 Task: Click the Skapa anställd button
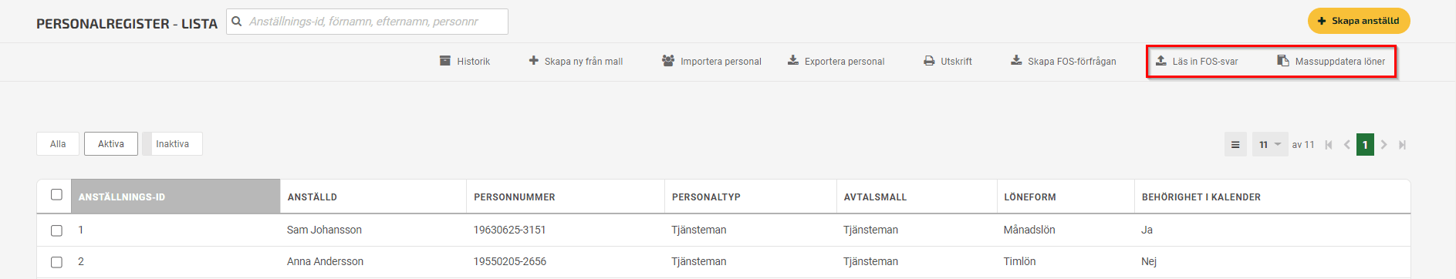1359,21
